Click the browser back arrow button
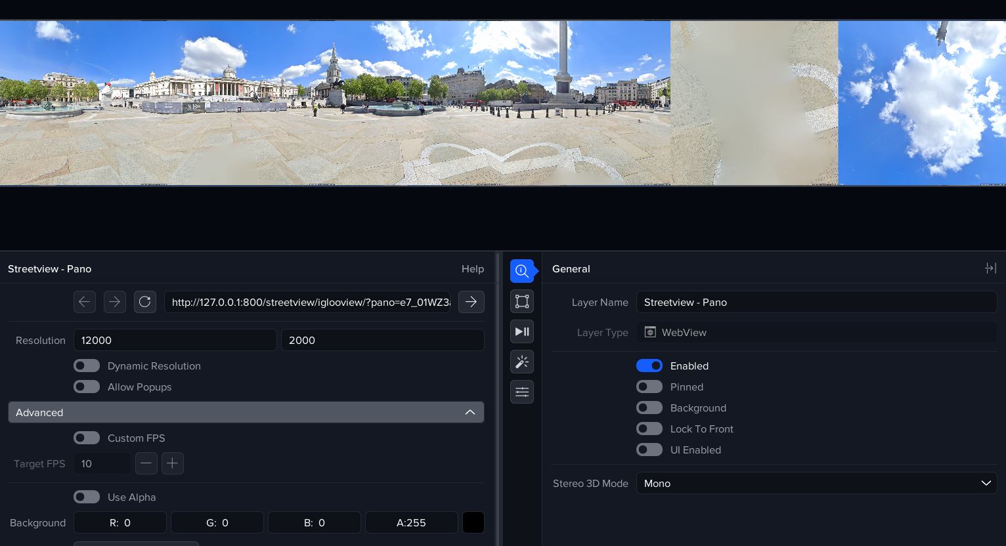Screen dimensions: 1006x546 (85, 302)
